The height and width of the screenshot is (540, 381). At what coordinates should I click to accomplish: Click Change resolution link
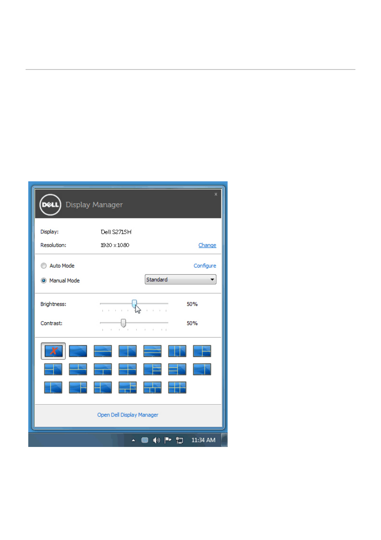coord(207,245)
